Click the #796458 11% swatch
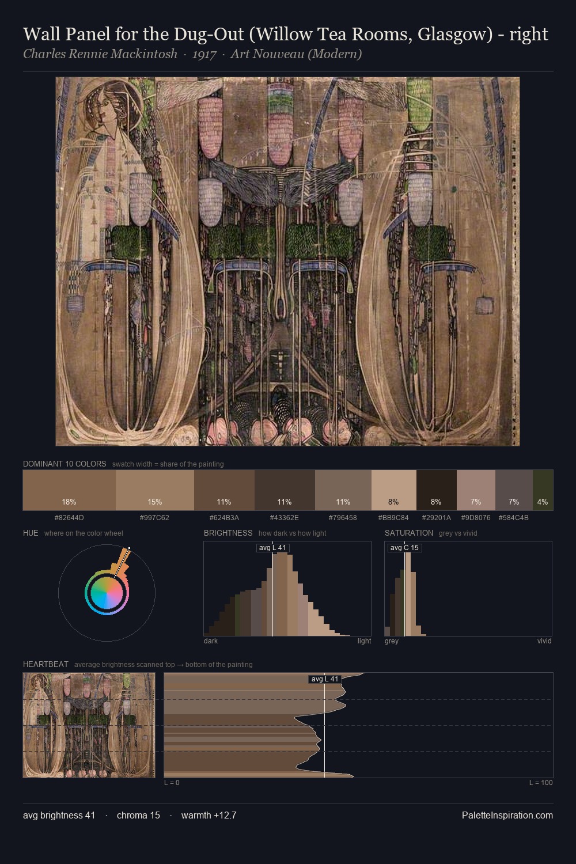Viewport: 576px width, 864px height. 343,490
